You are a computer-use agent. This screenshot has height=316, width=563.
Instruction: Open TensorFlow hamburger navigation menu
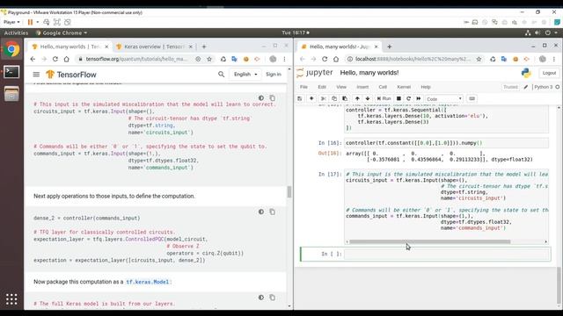tap(36, 75)
